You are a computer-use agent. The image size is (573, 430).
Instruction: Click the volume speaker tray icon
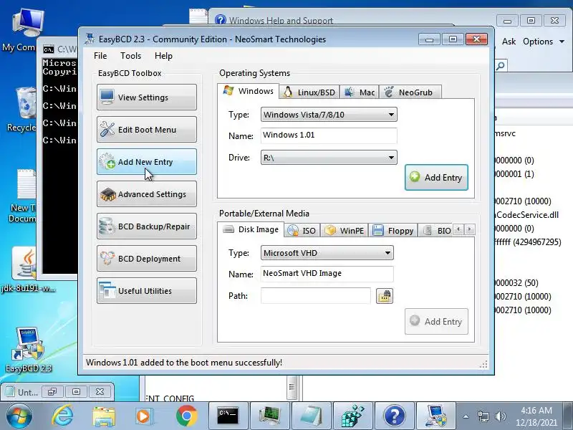[x=500, y=416]
